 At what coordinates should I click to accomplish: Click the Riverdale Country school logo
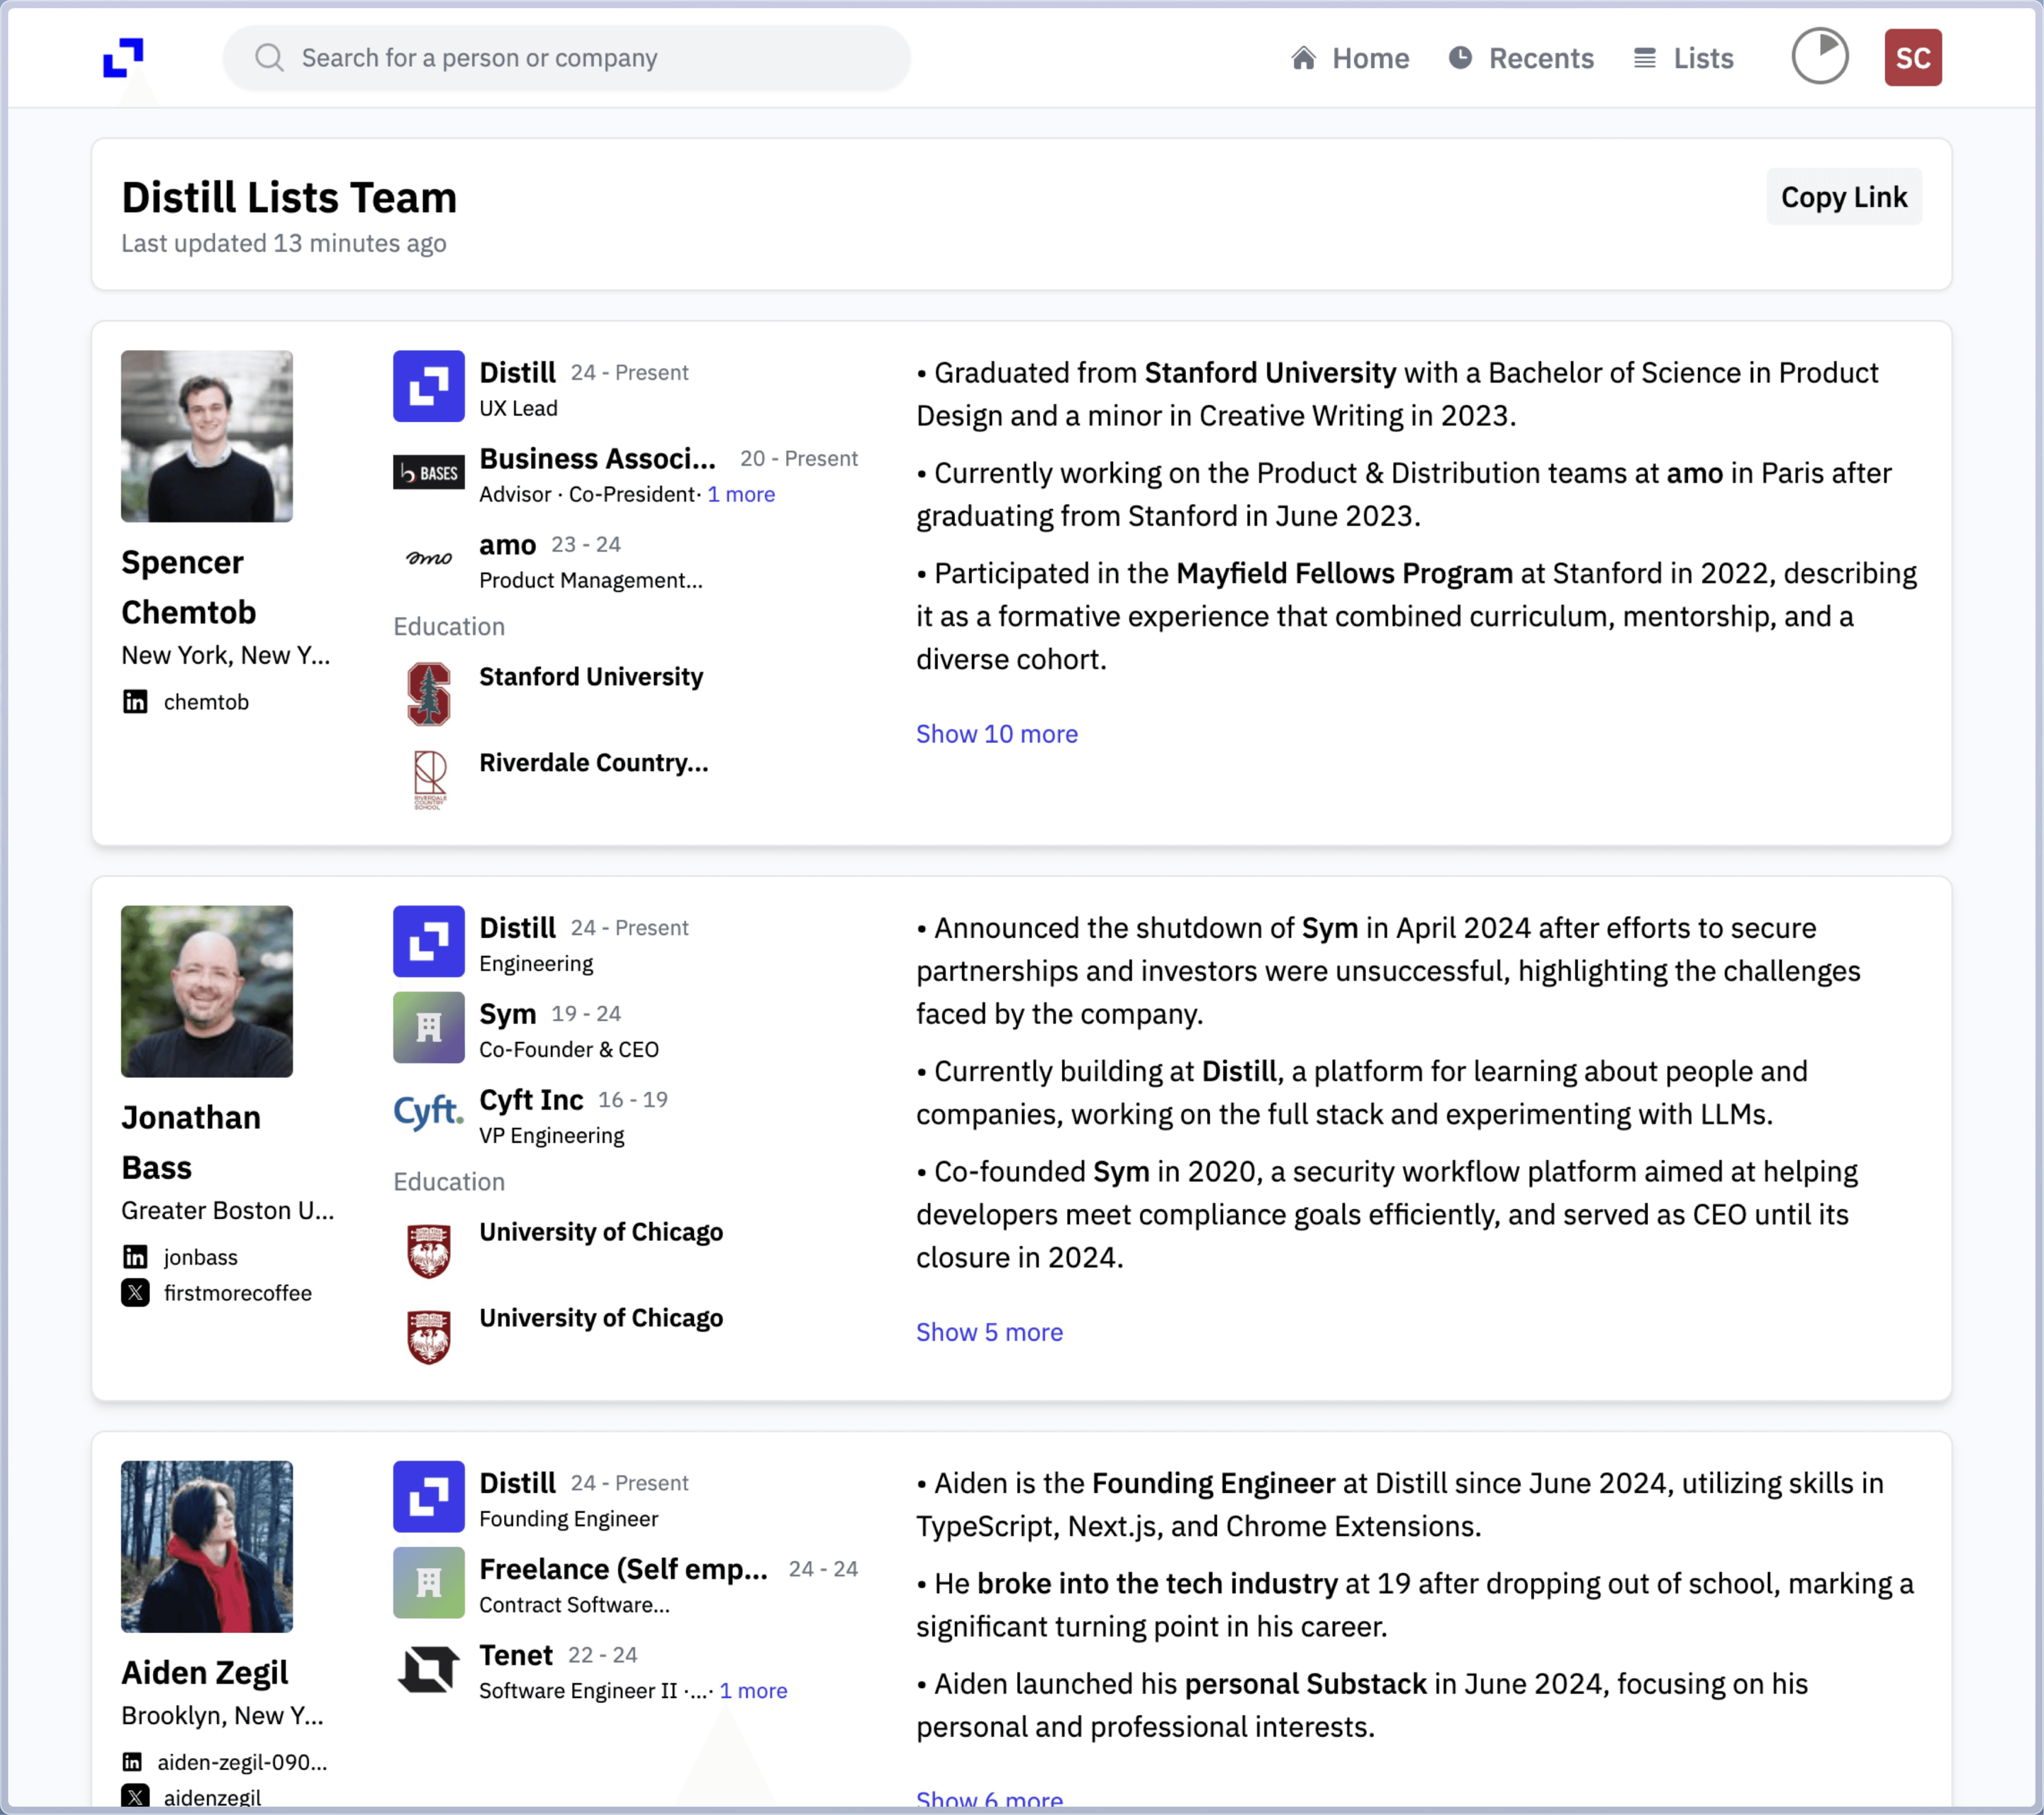pos(429,780)
